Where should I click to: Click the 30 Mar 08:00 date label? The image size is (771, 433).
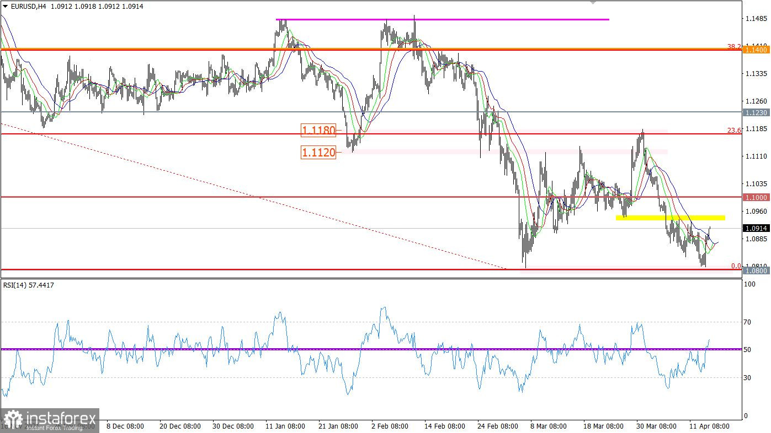[656, 426]
